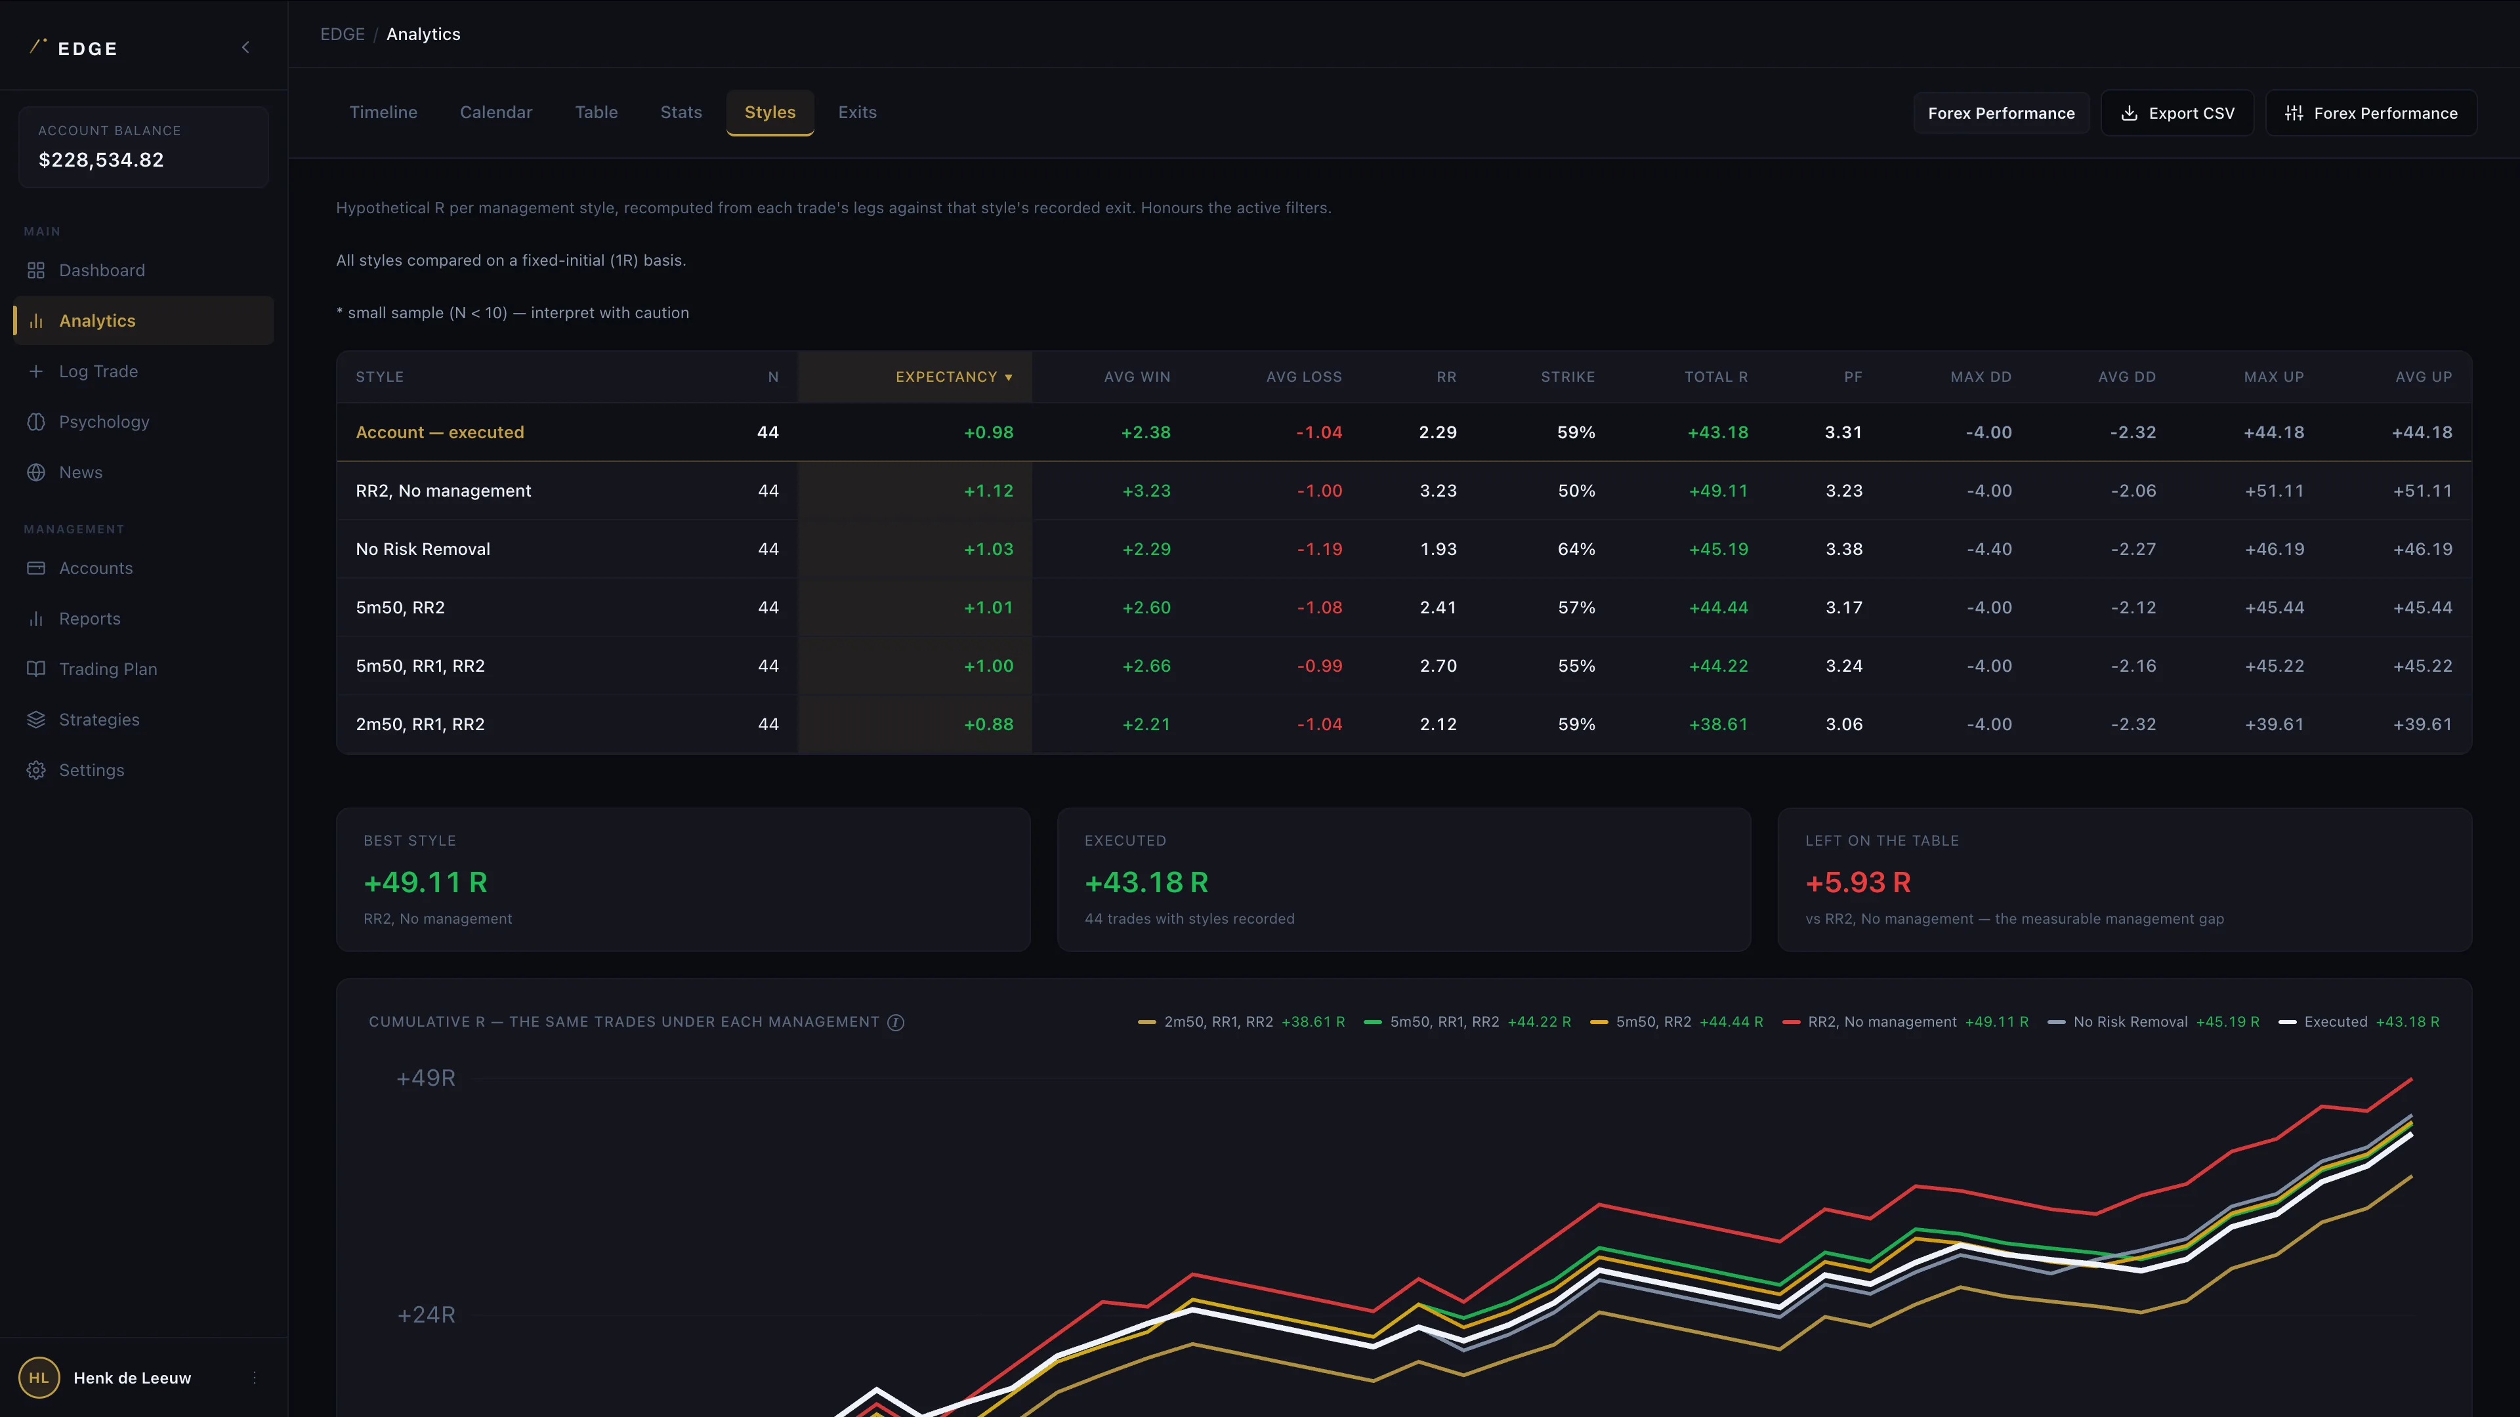Click Henk de Leeuw profile name

click(132, 1378)
